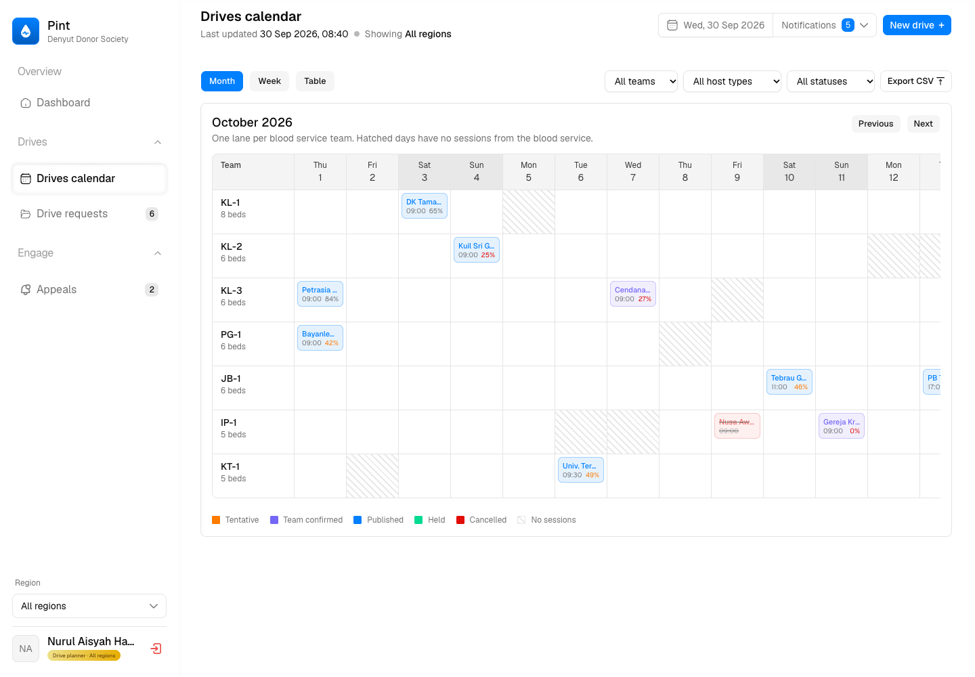Click the New drive button
Viewport: 975px width, 677px height.
[x=917, y=25]
